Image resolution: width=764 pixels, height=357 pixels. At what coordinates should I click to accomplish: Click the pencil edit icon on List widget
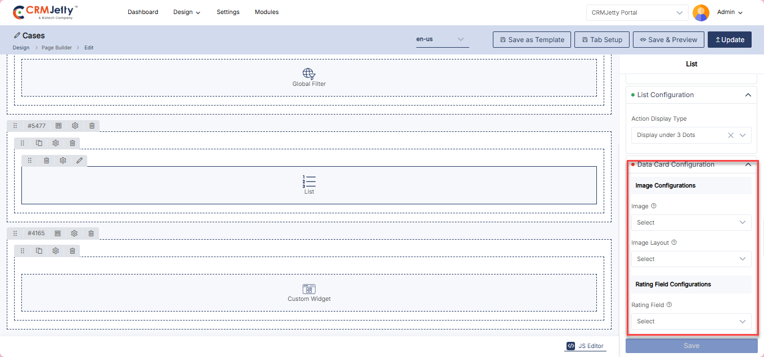(x=79, y=161)
